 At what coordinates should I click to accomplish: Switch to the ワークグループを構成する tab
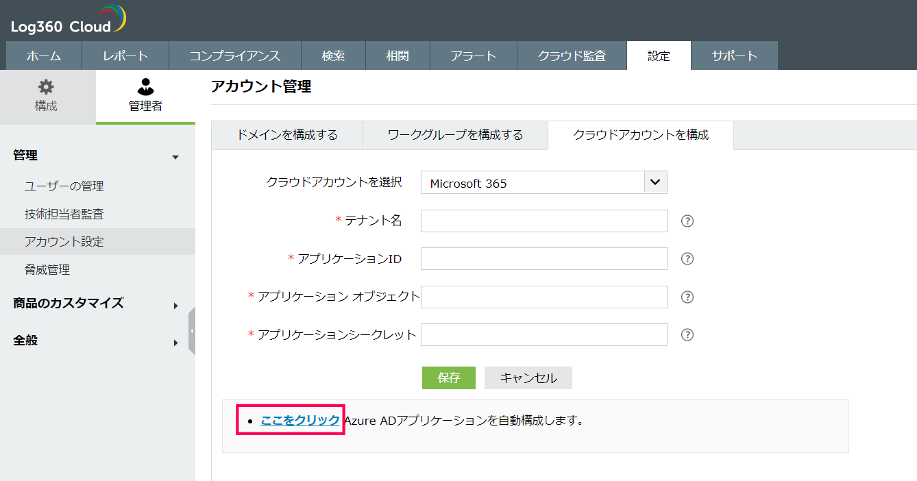click(x=455, y=135)
